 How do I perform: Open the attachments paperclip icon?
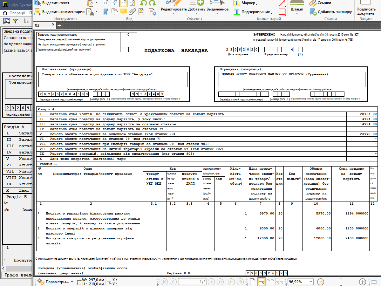[133, 12]
